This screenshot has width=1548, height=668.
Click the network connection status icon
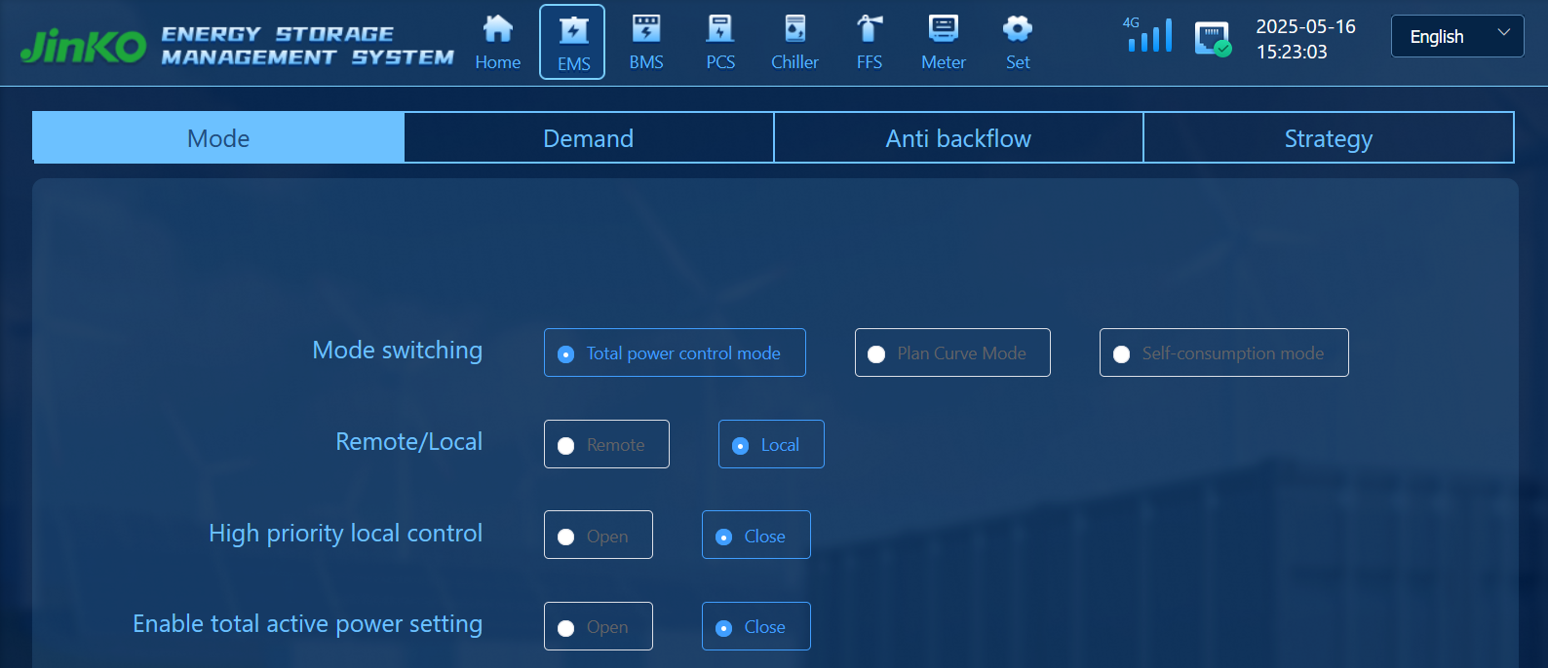tap(1213, 39)
